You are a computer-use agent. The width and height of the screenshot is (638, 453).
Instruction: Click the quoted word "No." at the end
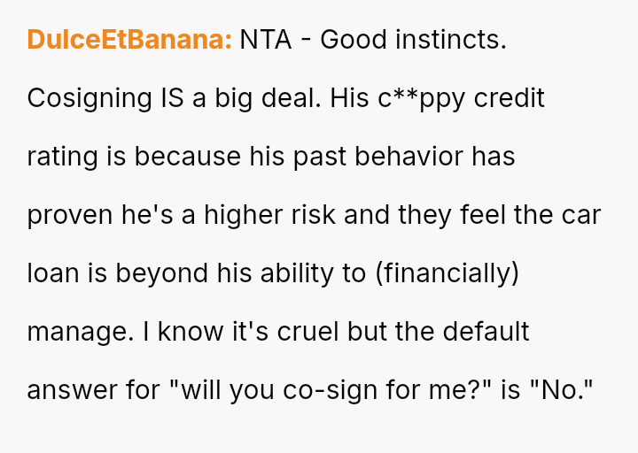562,390
